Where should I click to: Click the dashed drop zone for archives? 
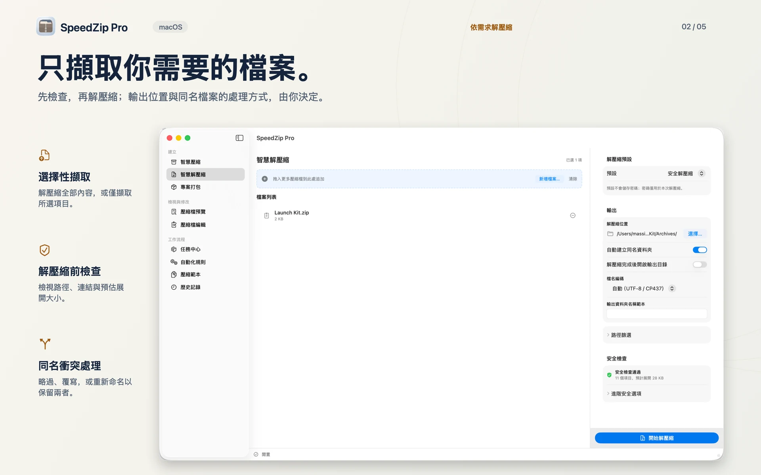(419, 179)
